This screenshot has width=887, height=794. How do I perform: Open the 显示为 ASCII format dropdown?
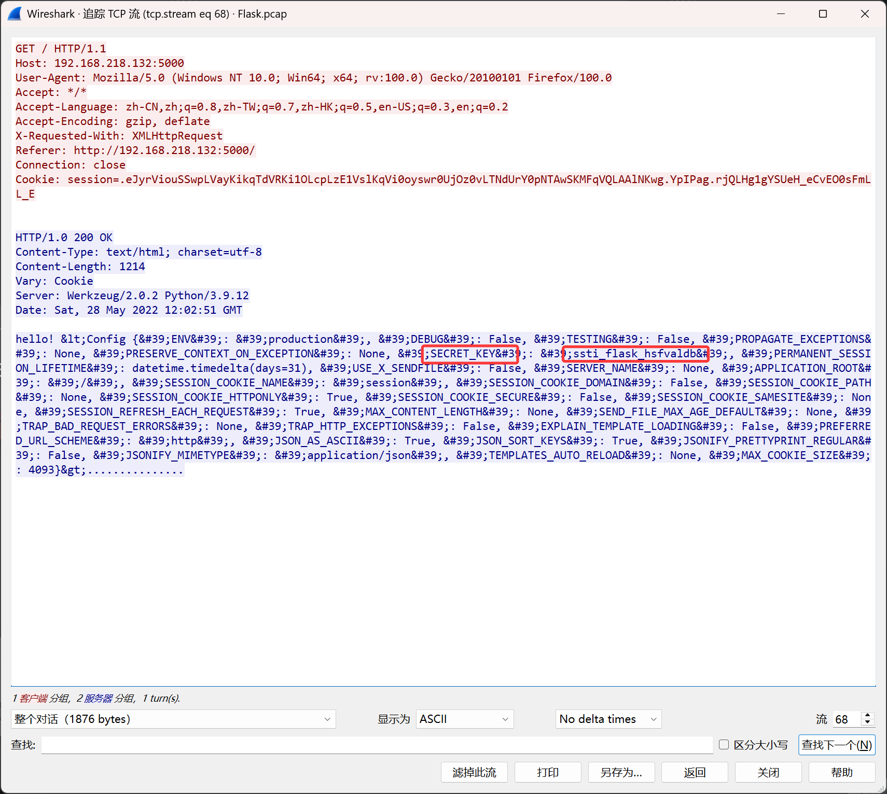(465, 719)
